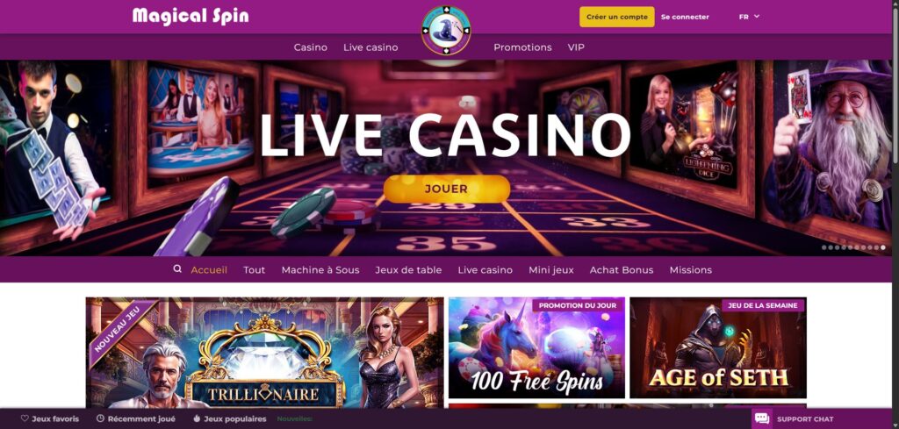Switch to the Achat Bonus tab
The image size is (899, 429).
pyautogui.click(x=622, y=270)
